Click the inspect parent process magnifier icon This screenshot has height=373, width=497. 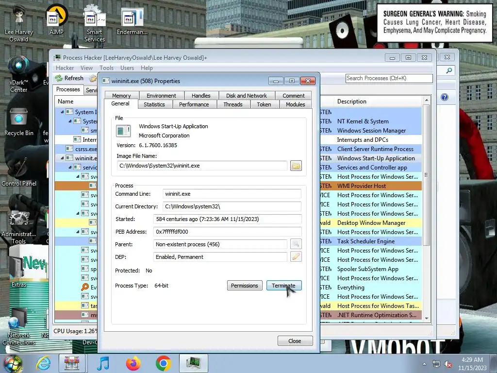[x=296, y=244]
